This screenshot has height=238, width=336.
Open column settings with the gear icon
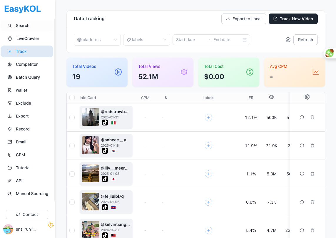307,97
